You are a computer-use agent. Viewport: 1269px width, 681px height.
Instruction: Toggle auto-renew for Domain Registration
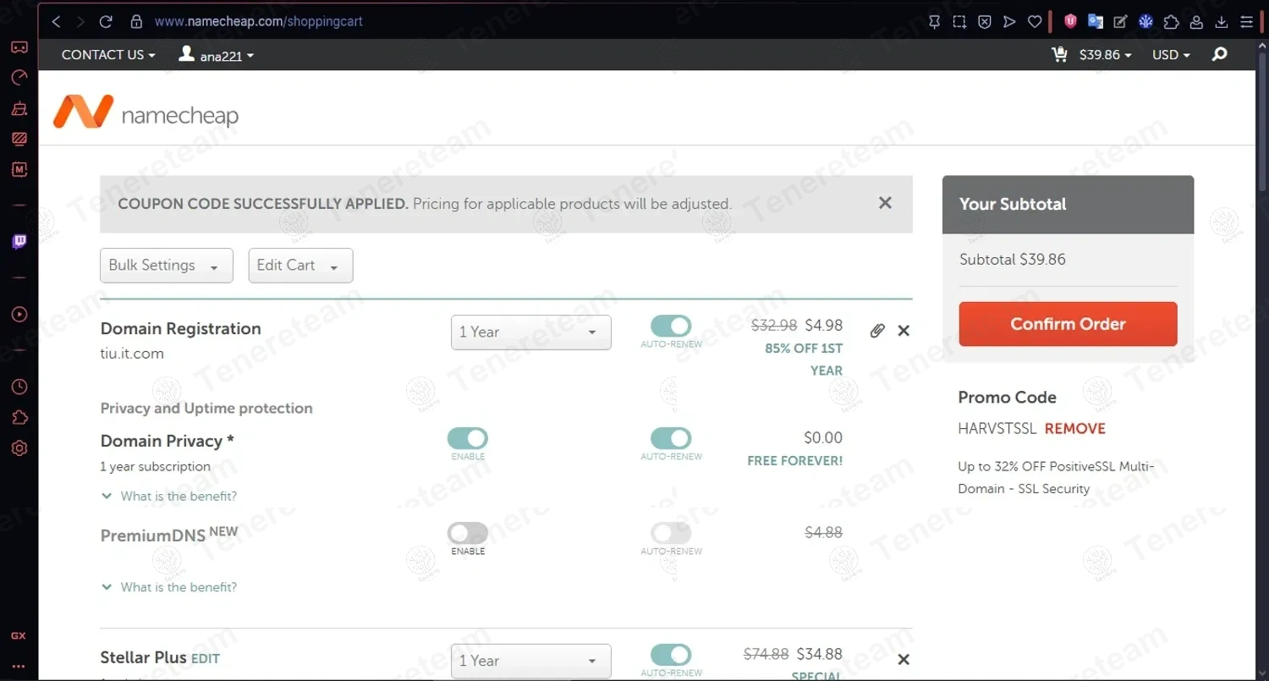point(671,327)
